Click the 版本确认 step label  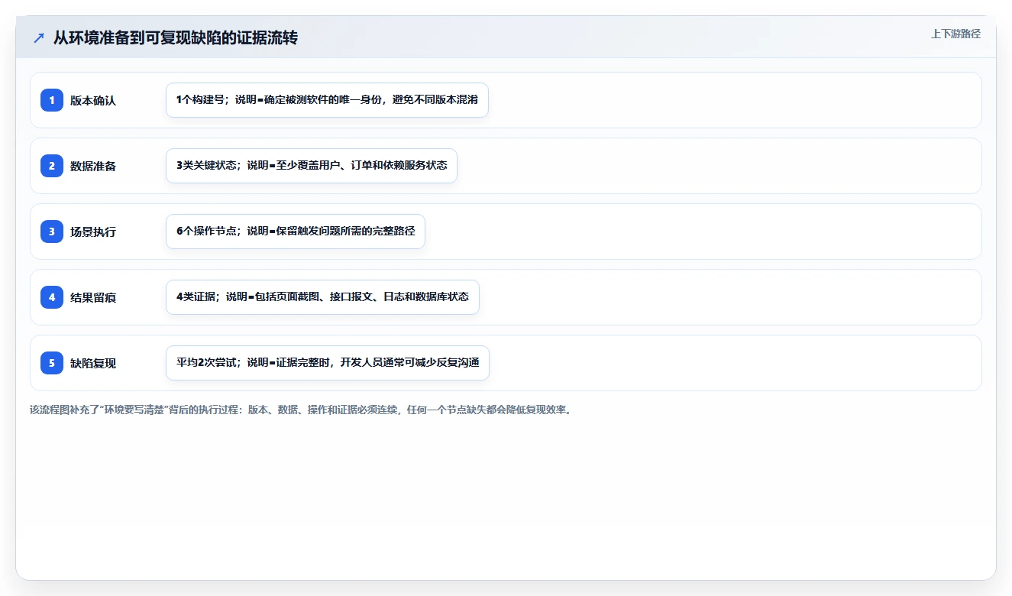93,100
